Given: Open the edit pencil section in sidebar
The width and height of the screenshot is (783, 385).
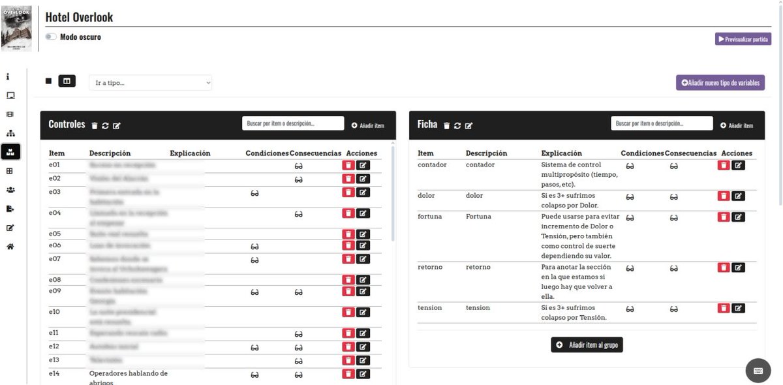Looking at the screenshot, I should (10, 228).
